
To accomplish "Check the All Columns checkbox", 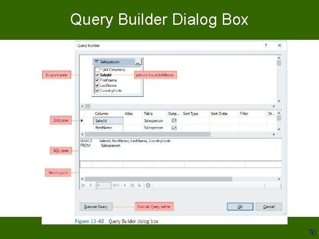I will 97,70.
